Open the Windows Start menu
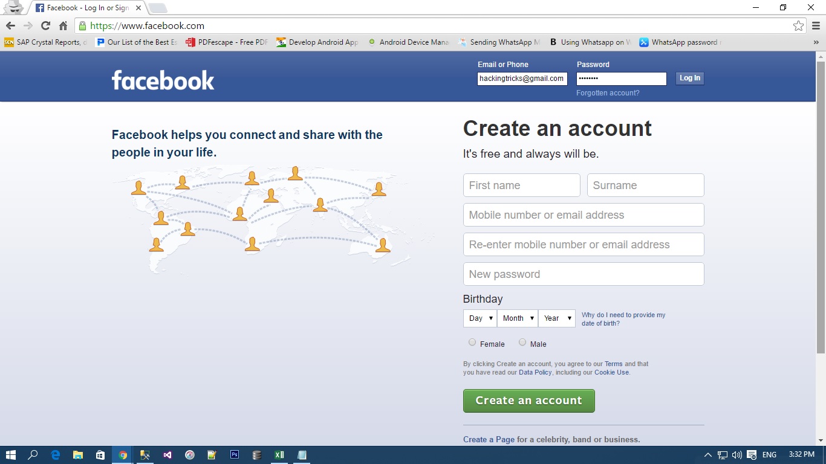Viewport: 826px width, 464px height. (11, 455)
